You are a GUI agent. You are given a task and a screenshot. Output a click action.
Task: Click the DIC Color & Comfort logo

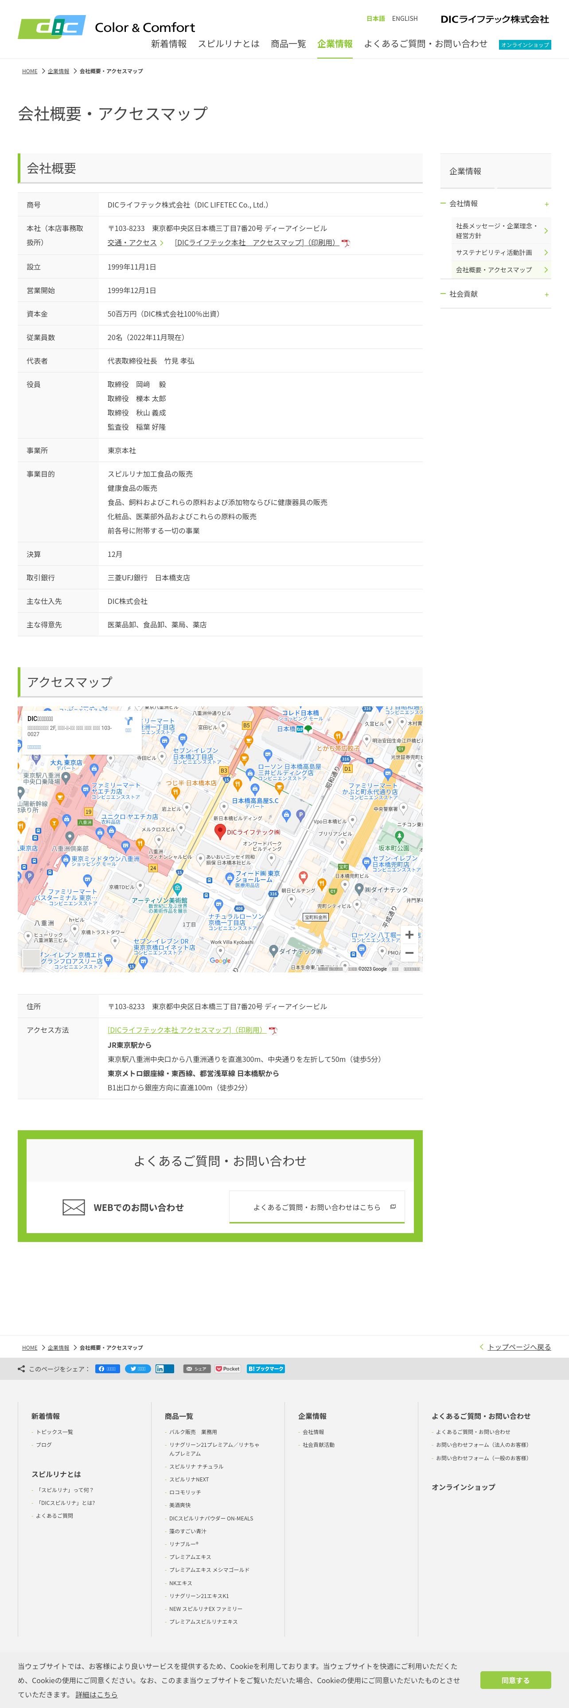click(x=107, y=27)
